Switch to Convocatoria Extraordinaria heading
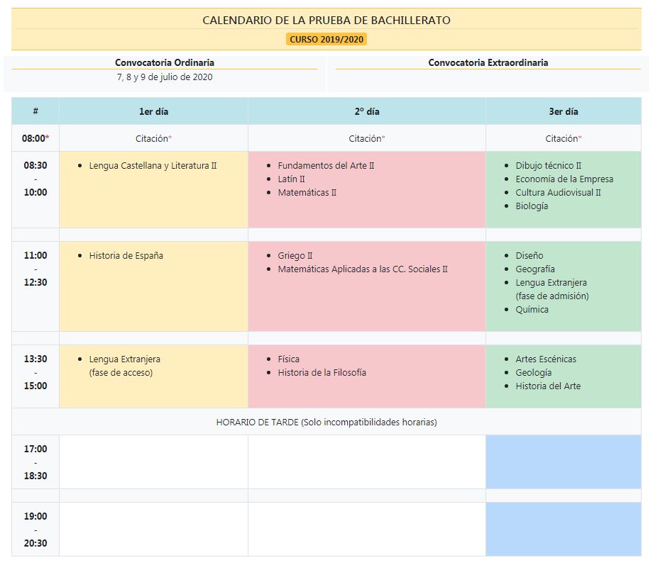 tap(488, 62)
